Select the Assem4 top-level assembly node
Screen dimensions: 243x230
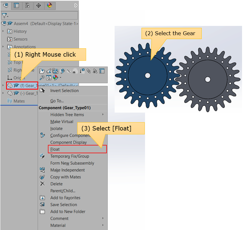pos(40,24)
